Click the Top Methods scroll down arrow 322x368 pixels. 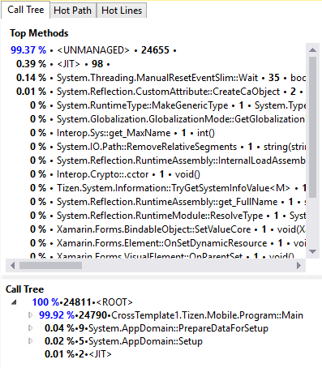click(x=312, y=251)
